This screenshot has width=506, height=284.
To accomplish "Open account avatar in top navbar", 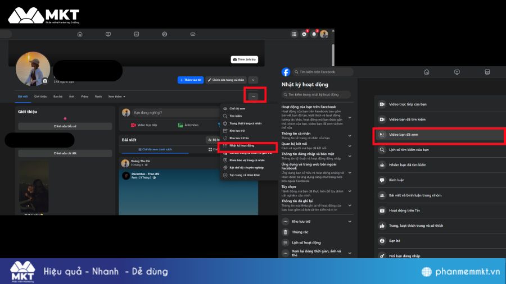I will click(324, 34).
